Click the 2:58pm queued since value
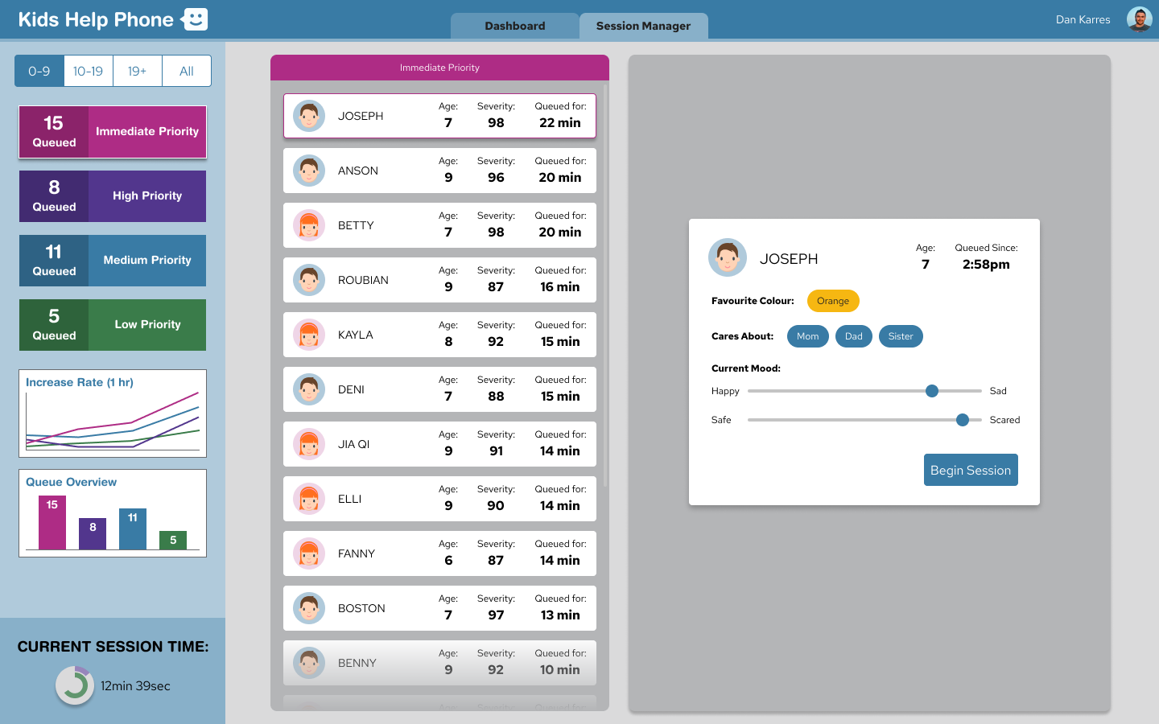 (x=986, y=264)
